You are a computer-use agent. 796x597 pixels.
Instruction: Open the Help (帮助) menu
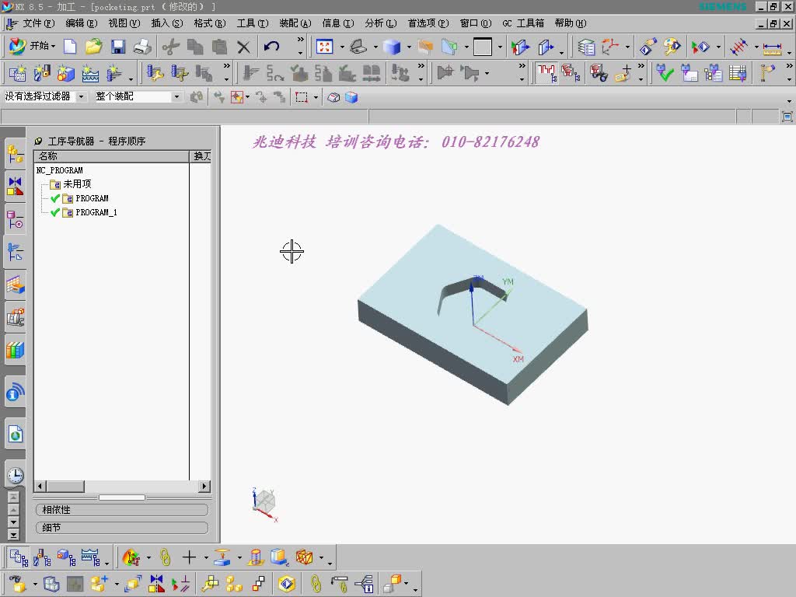(570, 23)
